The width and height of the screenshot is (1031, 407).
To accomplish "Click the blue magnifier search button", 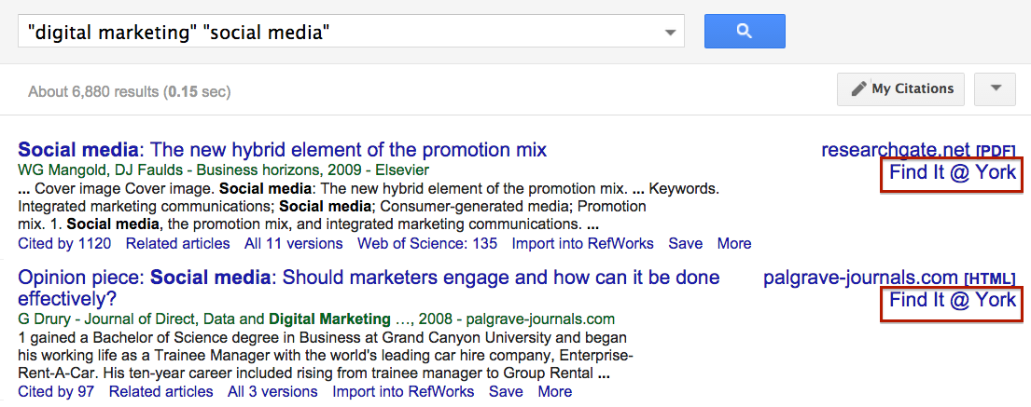I will pos(745,31).
